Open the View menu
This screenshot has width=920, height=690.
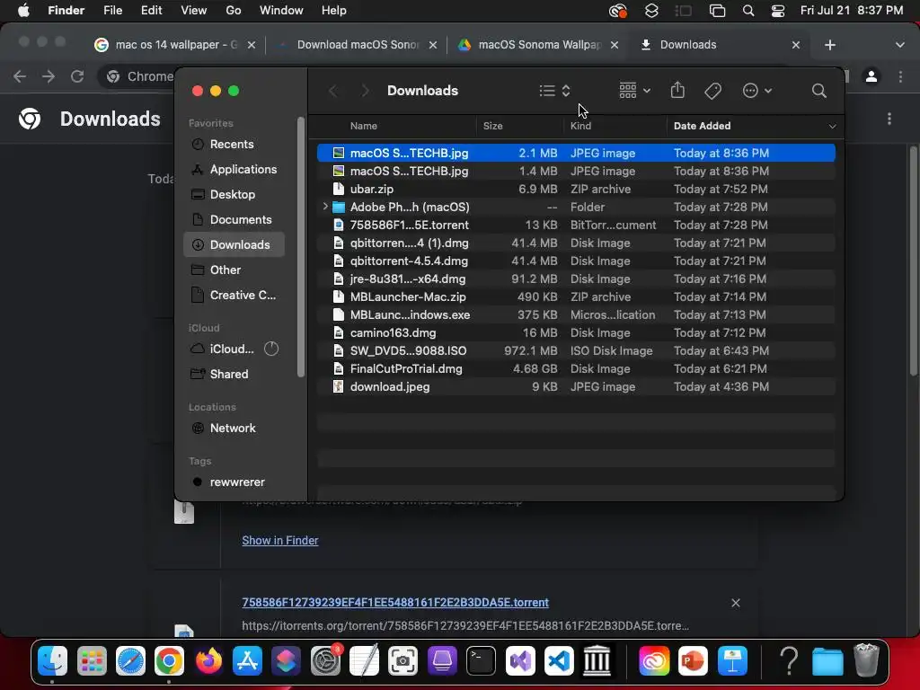(194, 11)
